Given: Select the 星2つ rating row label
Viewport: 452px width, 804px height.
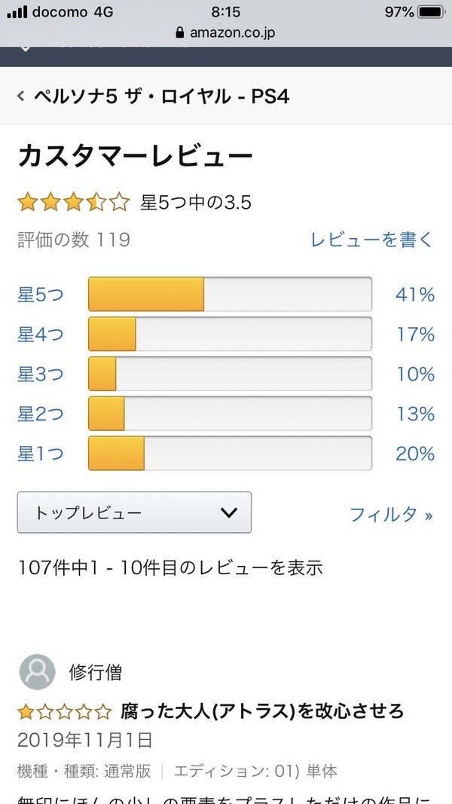Looking at the screenshot, I should click(41, 414).
